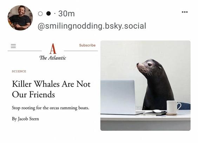Open The Atlantic hamburger menu
The width and height of the screenshot is (198, 143).
13,46
